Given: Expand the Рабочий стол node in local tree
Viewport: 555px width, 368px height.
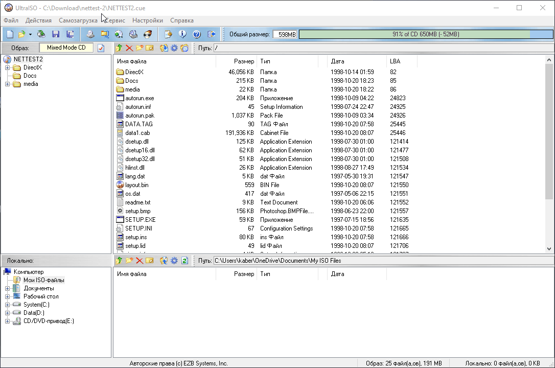Looking at the screenshot, I should 7,296.
